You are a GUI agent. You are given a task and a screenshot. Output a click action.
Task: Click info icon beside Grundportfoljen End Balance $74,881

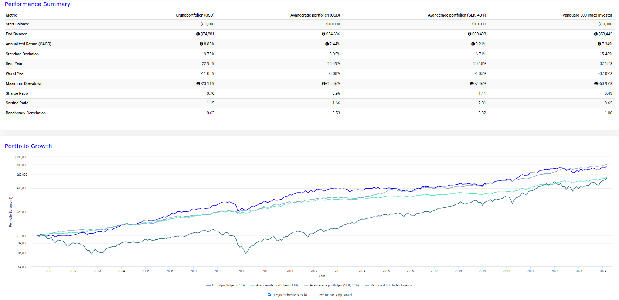point(198,34)
